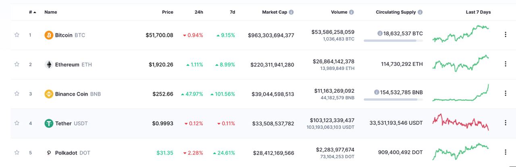Click the Circulating Supply info icon
The height and width of the screenshot is (167, 516).
[420, 12]
